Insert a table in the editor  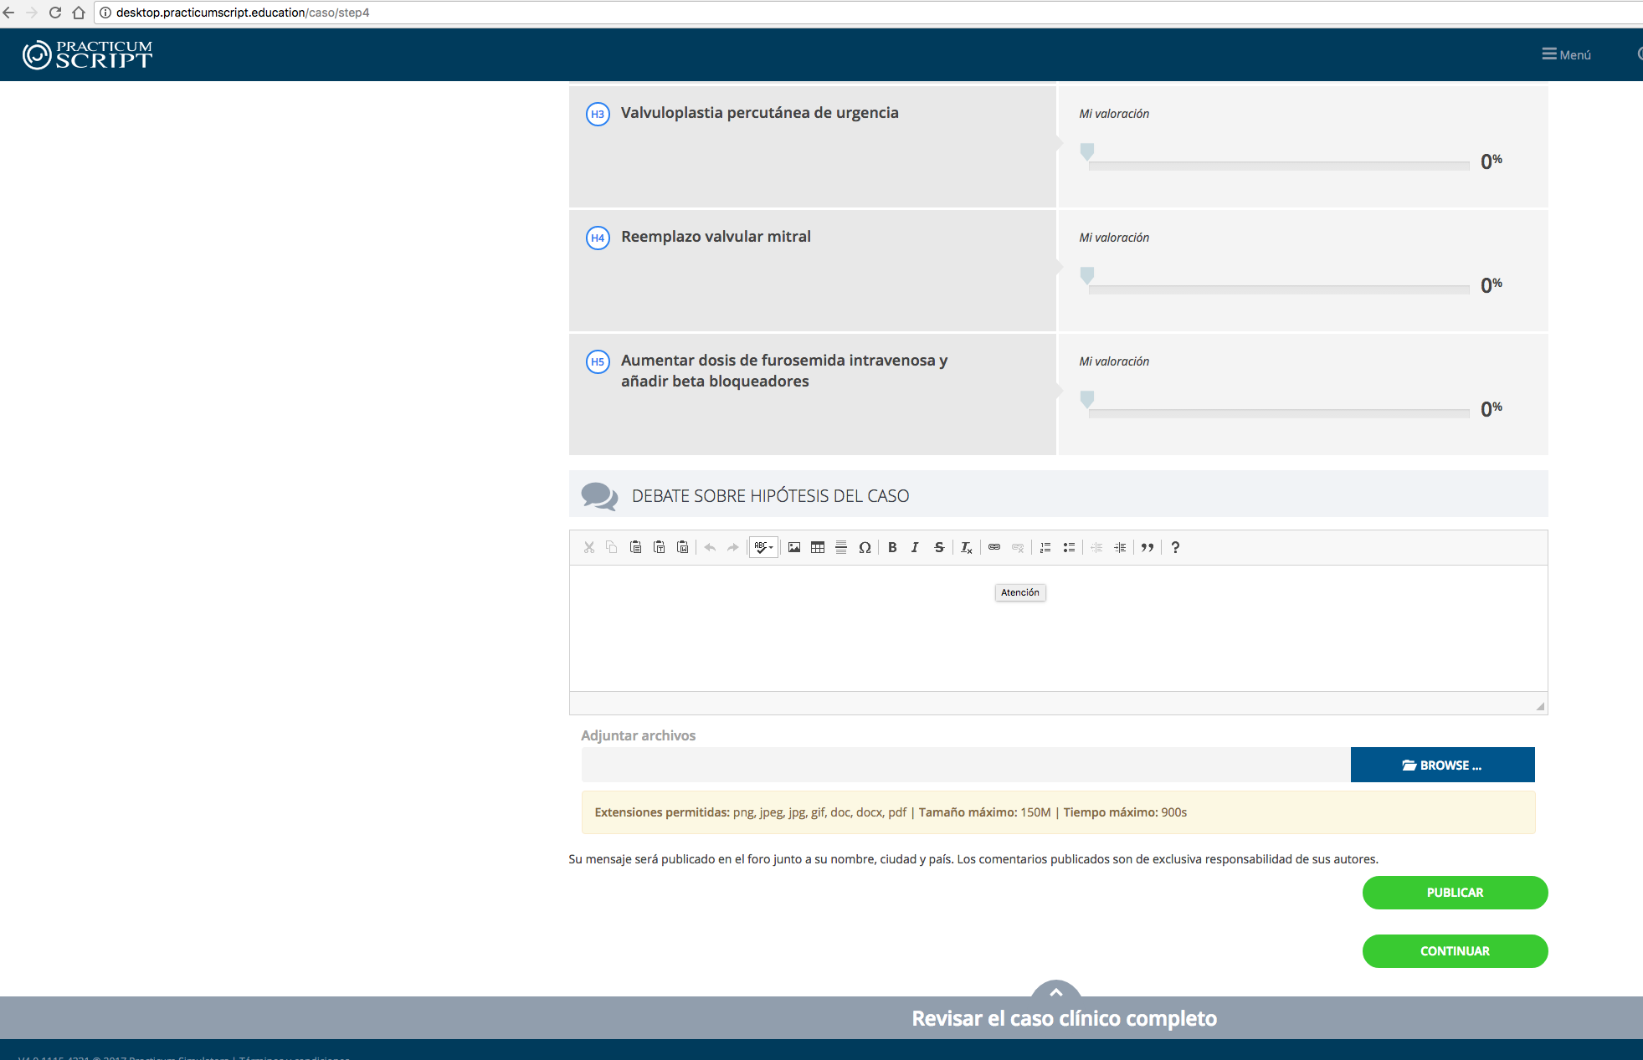point(818,547)
